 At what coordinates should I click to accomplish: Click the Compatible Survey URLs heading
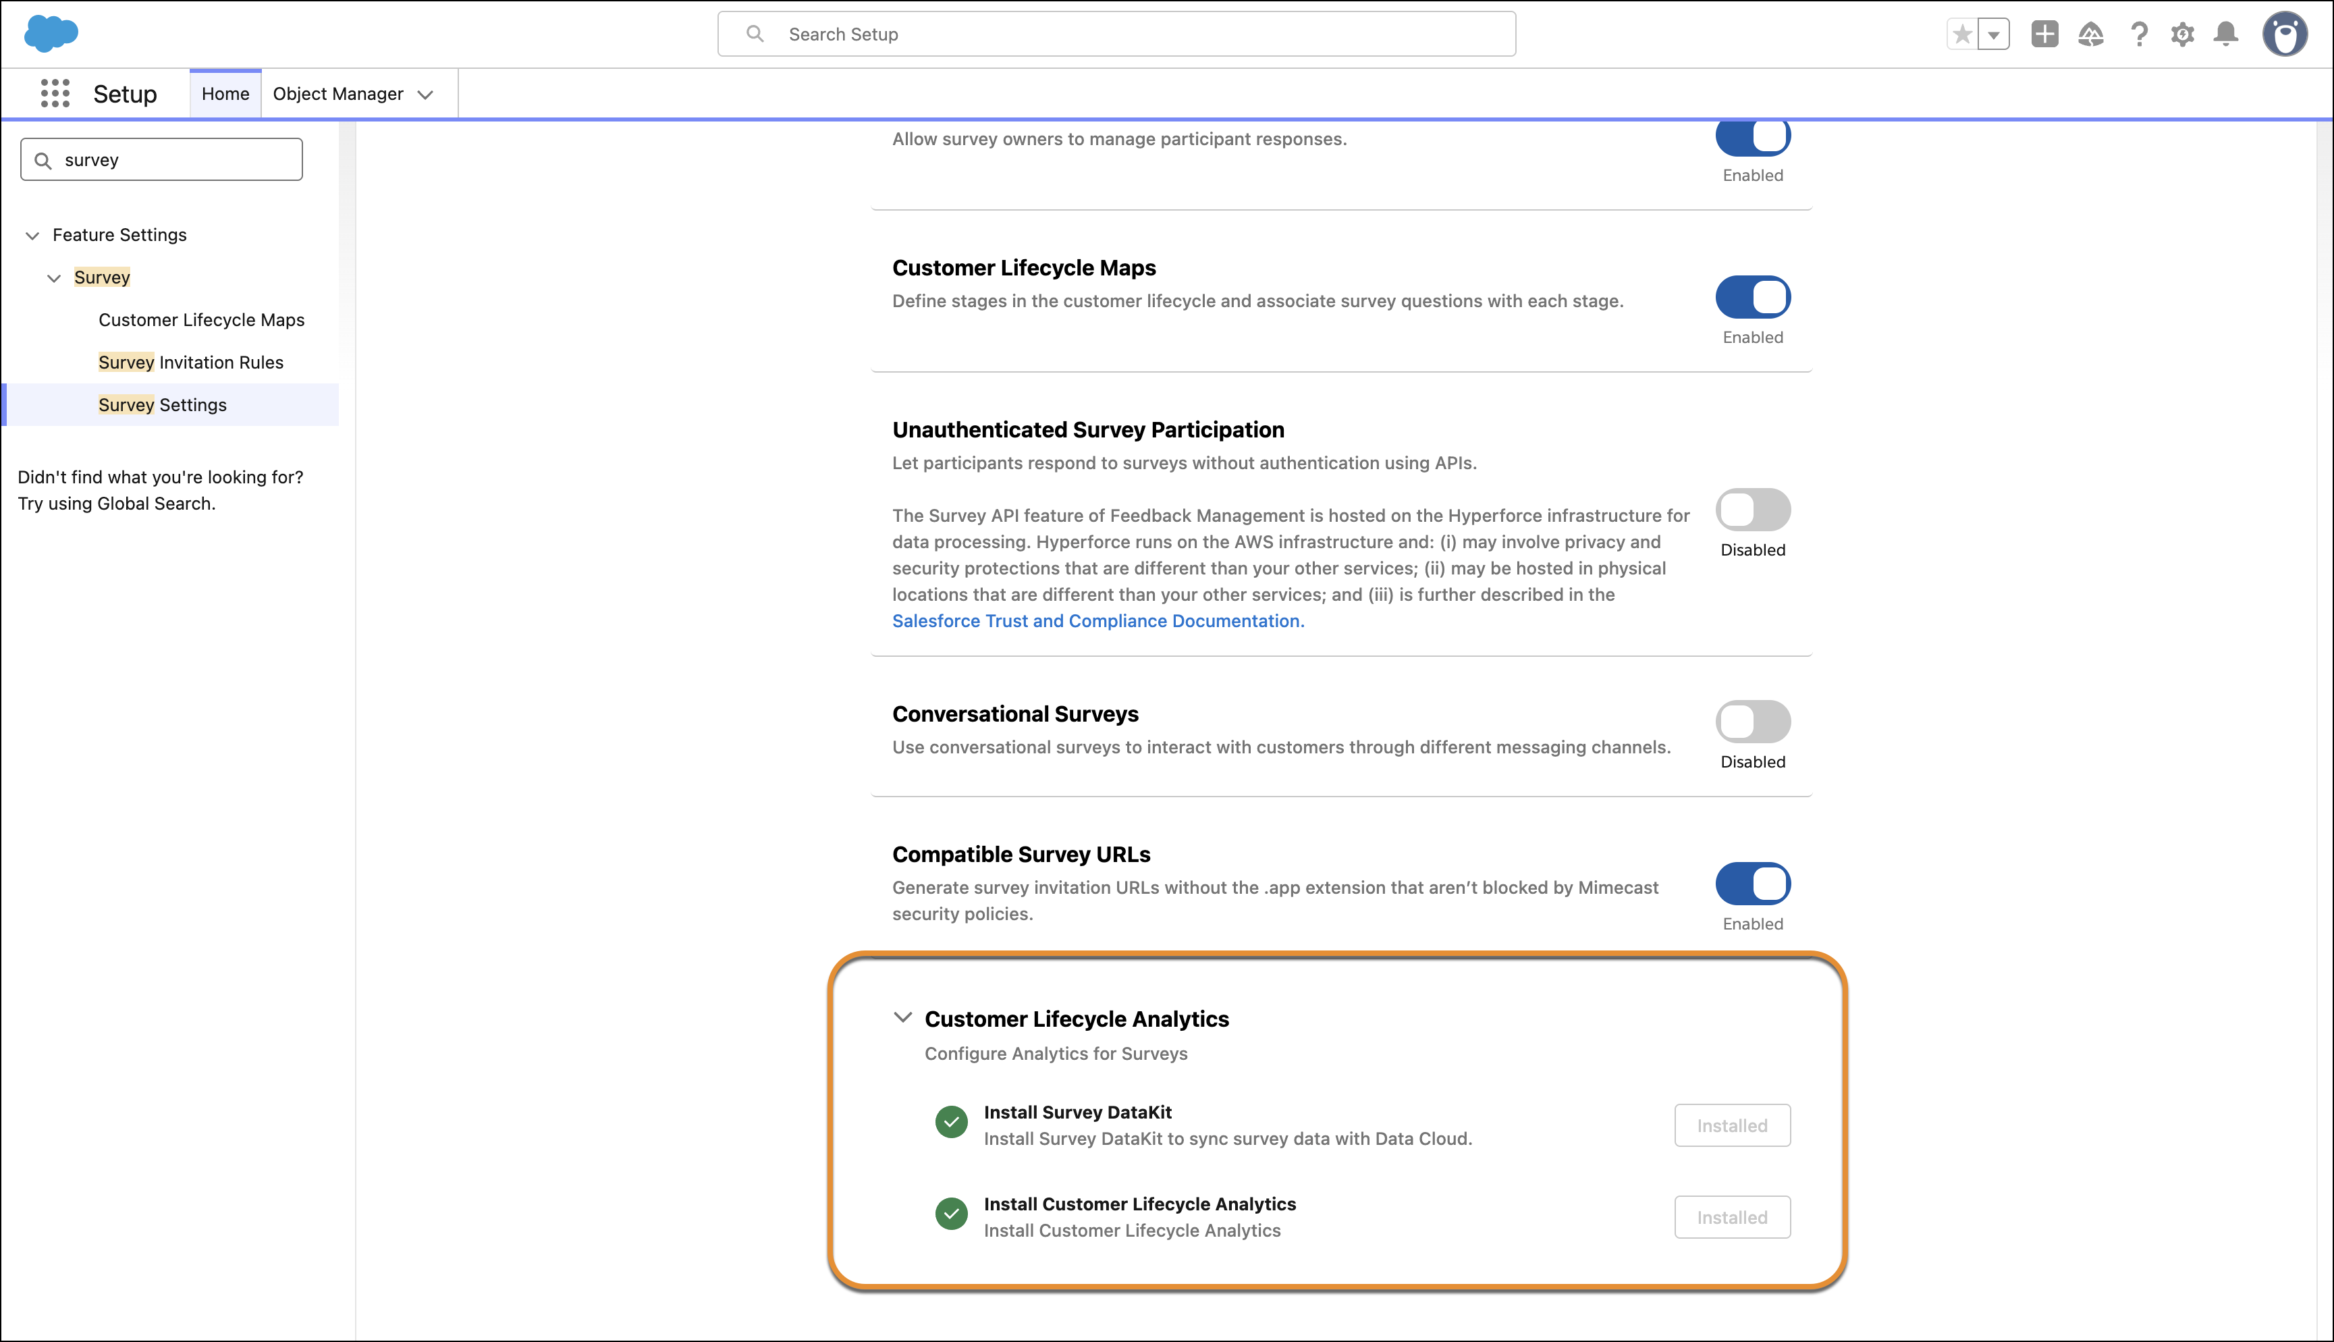tap(1021, 855)
